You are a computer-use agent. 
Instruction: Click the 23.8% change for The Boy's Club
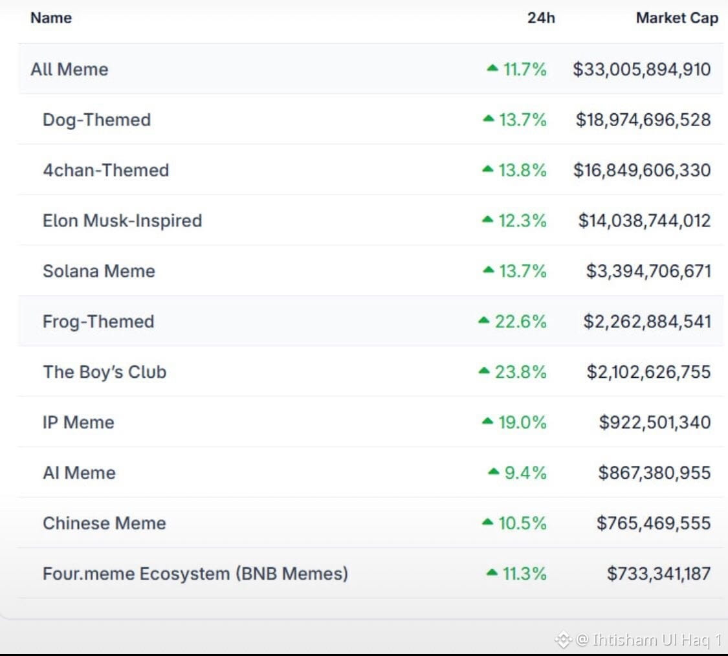[x=512, y=373]
